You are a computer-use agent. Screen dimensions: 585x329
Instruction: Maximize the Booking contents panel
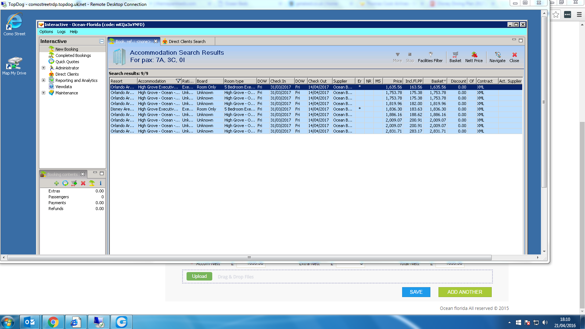pos(102,173)
